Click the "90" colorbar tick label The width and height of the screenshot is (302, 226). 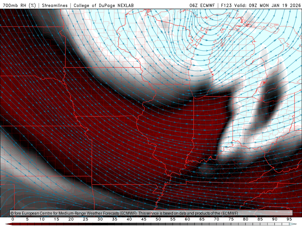click(x=275, y=219)
